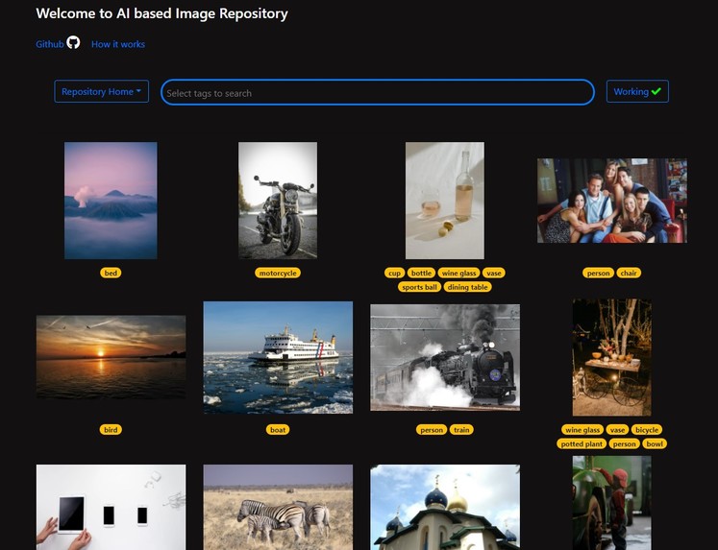
Task: Open the sunset over water thumbnail
Action: [111, 357]
